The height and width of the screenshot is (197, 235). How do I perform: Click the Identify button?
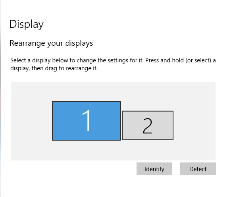154,169
